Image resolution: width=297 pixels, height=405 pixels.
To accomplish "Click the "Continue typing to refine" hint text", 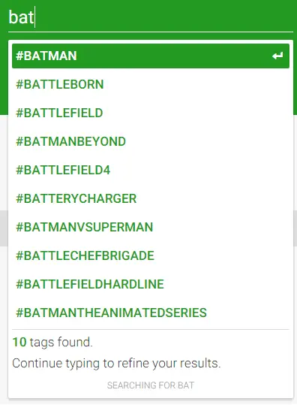I will click(116, 363).
